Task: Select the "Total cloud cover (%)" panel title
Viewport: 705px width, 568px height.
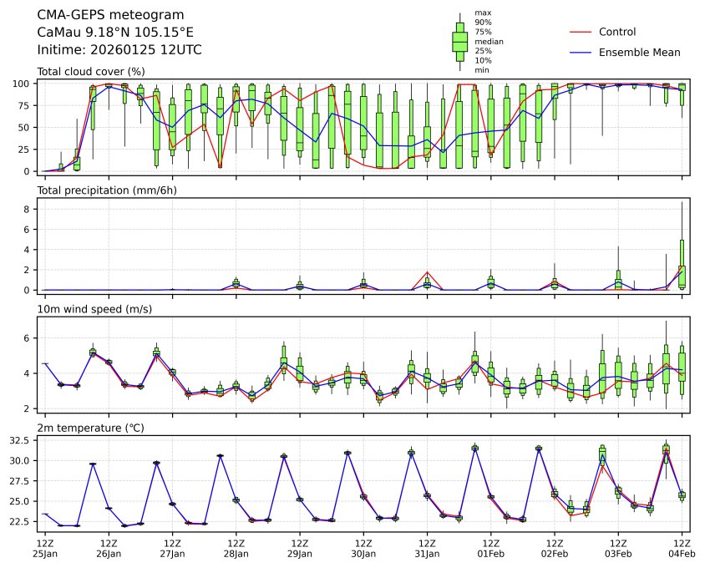Action: pyautogui.click(x=91, y=71)
